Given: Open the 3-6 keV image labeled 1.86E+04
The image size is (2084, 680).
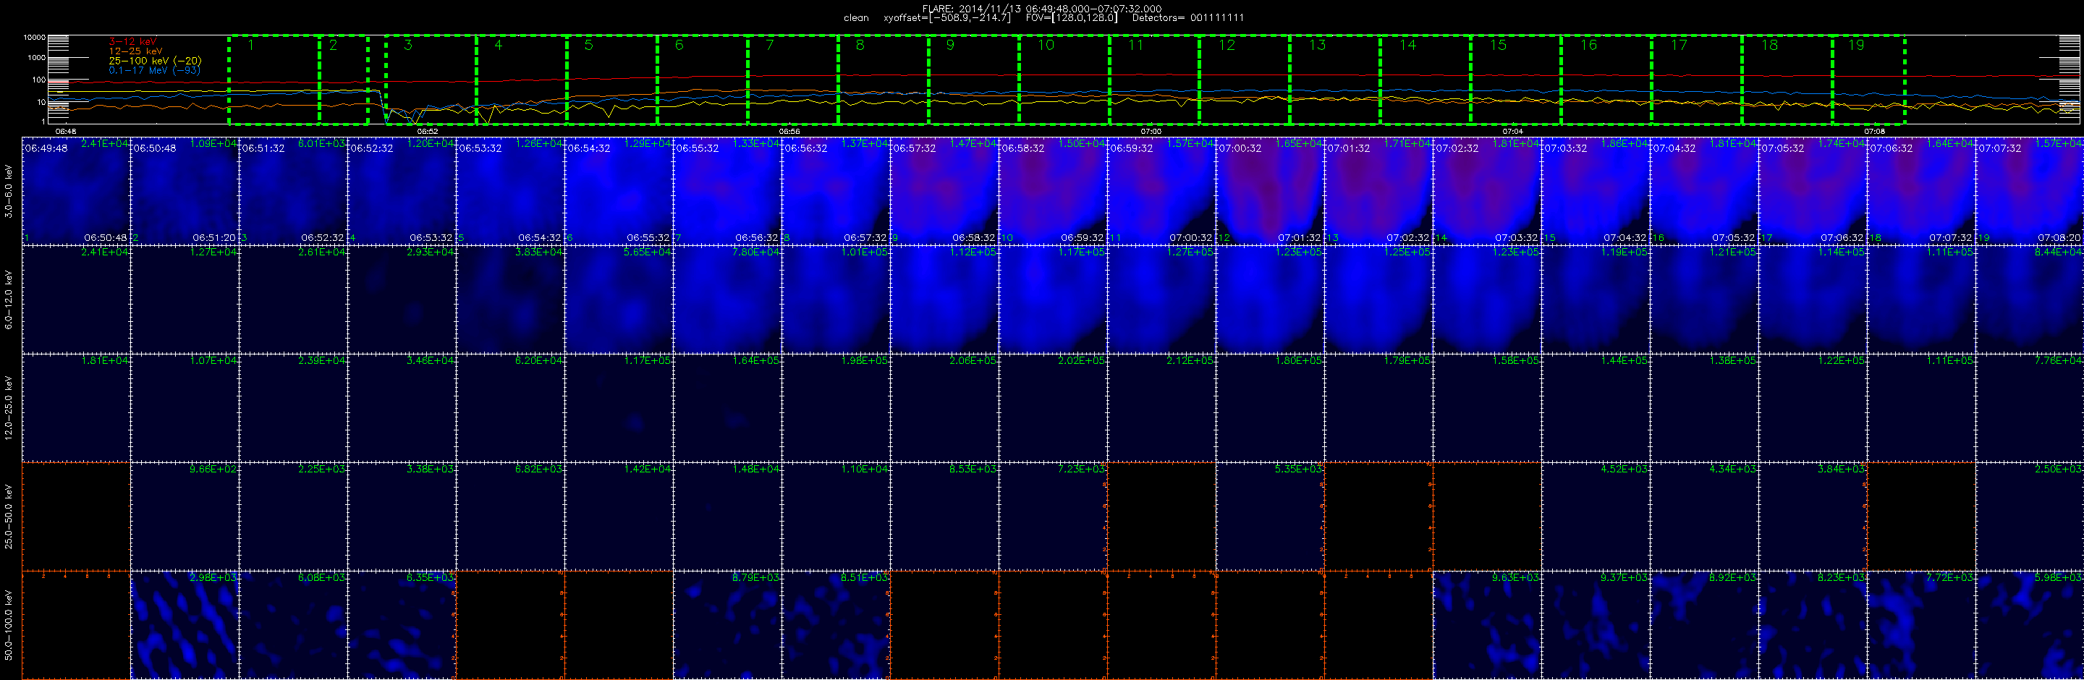Looking at the screenshot, I should [1596, 191].
